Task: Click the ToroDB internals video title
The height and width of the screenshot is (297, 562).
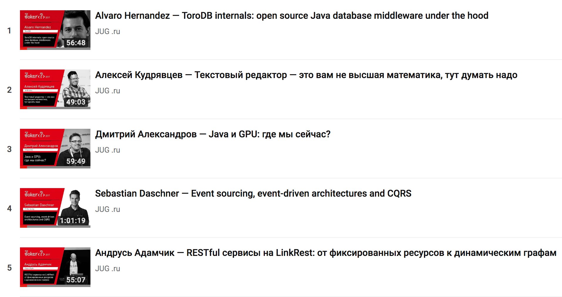Action: tap(292, 16)
